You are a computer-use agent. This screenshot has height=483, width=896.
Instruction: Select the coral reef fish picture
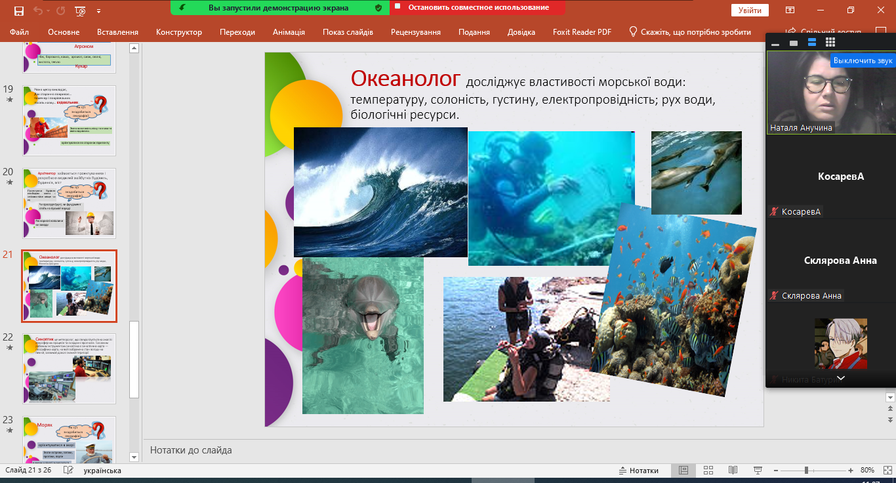pyautogui.click(x=674, y=300)
